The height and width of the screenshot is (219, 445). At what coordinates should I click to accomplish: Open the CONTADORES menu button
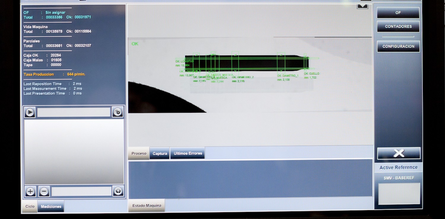(398, 27)
